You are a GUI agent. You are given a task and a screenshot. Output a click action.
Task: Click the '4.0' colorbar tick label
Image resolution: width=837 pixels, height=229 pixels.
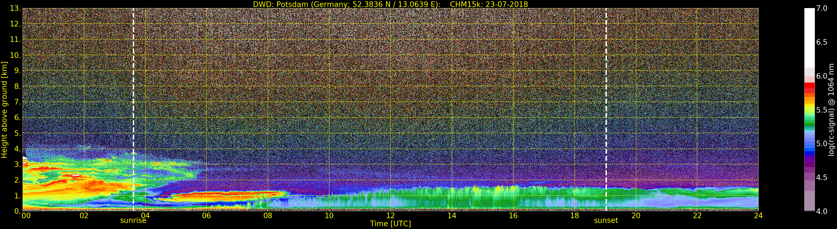point(822,211)
